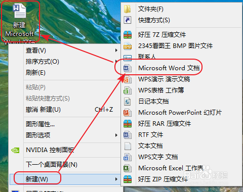The image size is (243, 192).
Task: Click the WPS writer icon beside WPS文字 文档
Action: pyautogui.click(x=128, y=157)
